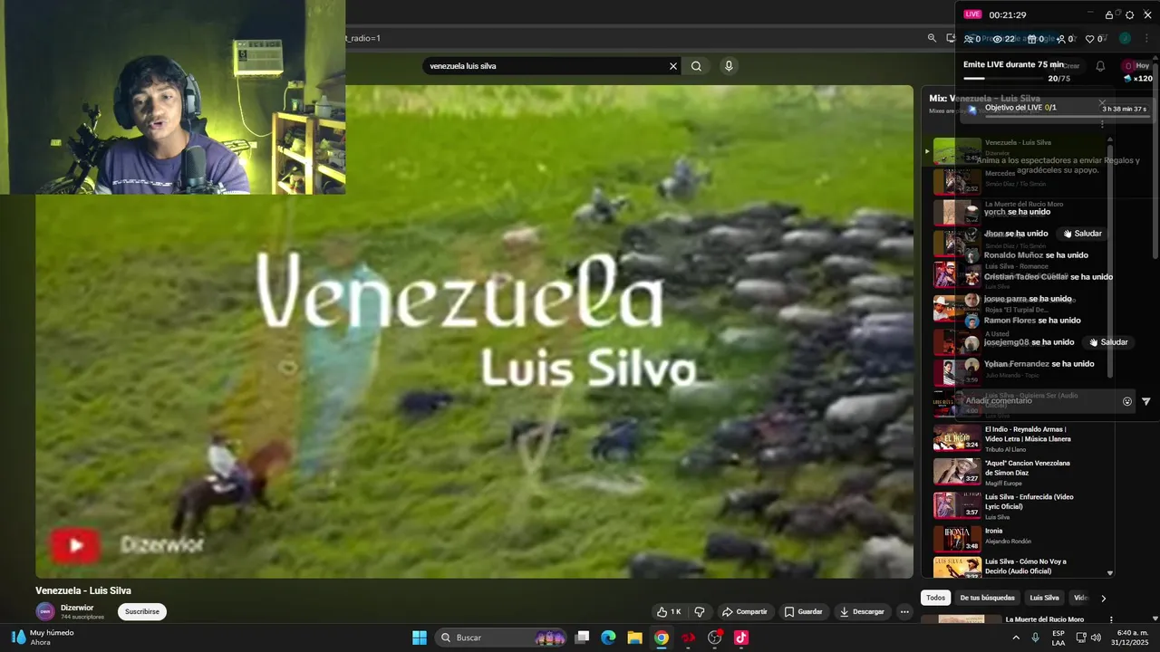Open the notification bell in LIVE panel

coord(1100,66)
